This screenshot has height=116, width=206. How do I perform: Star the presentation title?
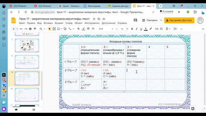(94, 19)
